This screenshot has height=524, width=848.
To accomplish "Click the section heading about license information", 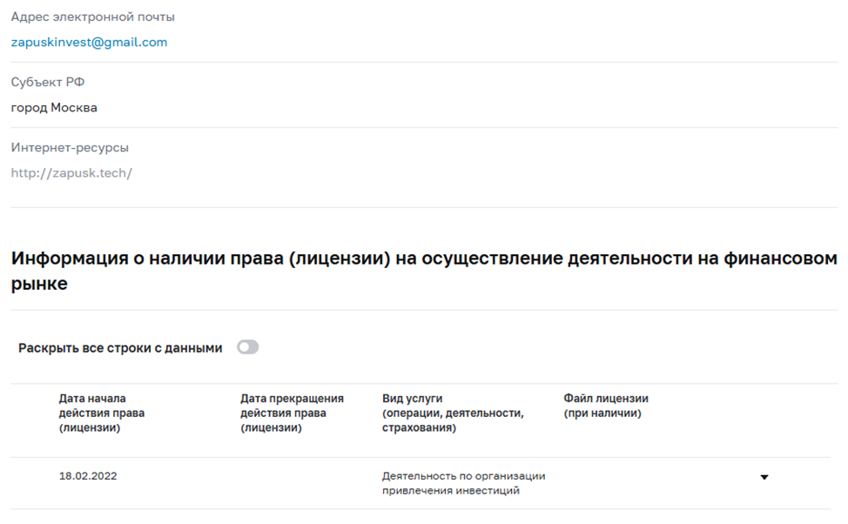I will (424, 267).
